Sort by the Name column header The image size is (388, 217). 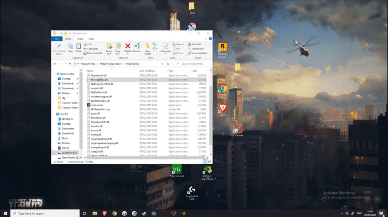[90, 71]
